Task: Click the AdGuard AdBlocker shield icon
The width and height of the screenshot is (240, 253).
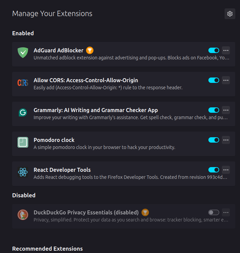Action: pyautogui.click(x=23, y=53)
